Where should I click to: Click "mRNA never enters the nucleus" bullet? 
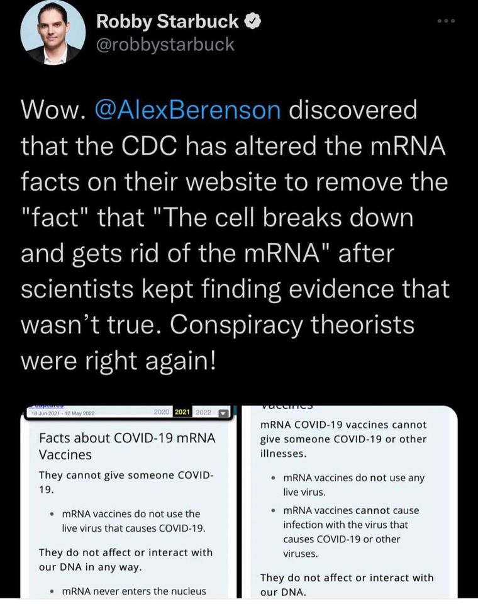tap(134, 590)
